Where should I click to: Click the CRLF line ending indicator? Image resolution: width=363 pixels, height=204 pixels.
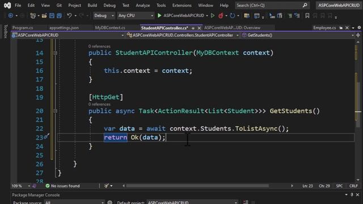353,186
